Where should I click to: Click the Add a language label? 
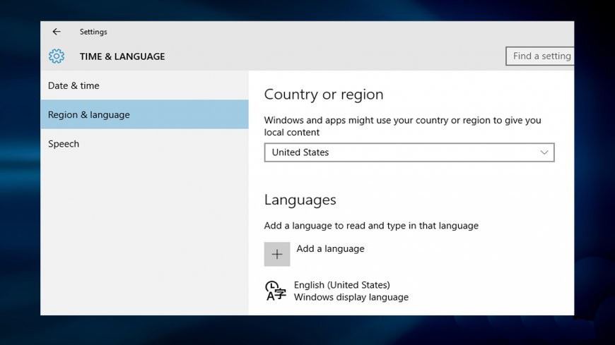[330, 248]
